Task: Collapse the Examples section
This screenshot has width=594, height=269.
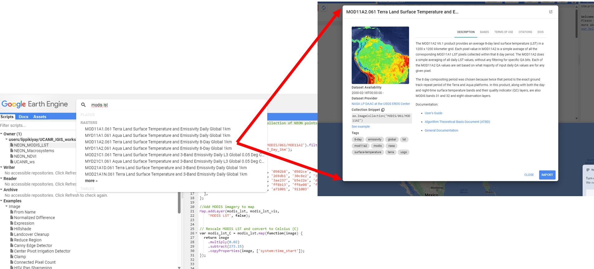Action: 2,201
